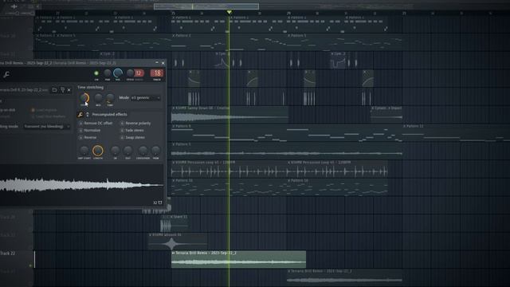The width and height of the screenshot is (510, 287).
Task: Click the CROSSFADE knob
Action: point(143,151)
